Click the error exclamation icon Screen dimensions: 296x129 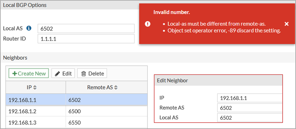(148, 24)
